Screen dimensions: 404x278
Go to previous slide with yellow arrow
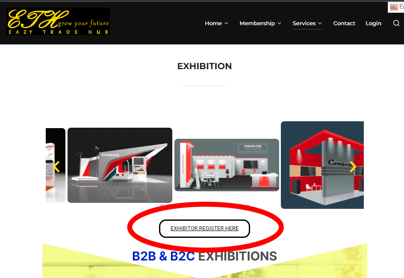[x=56, y=167]
